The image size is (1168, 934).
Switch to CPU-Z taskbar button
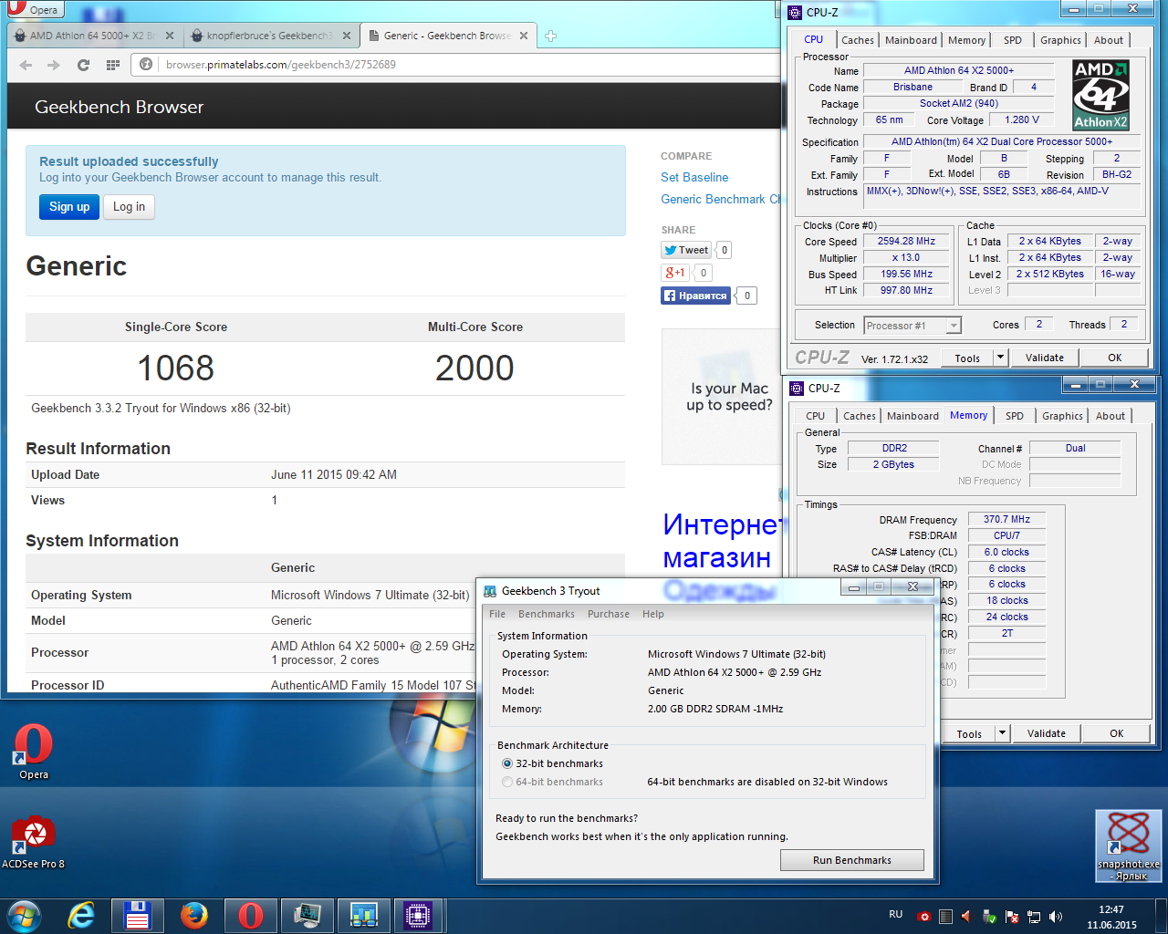(418, 915)
